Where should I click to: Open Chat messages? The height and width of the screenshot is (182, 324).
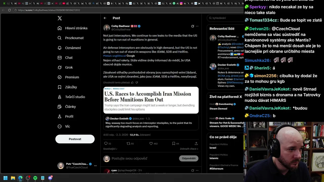(65, 58)
